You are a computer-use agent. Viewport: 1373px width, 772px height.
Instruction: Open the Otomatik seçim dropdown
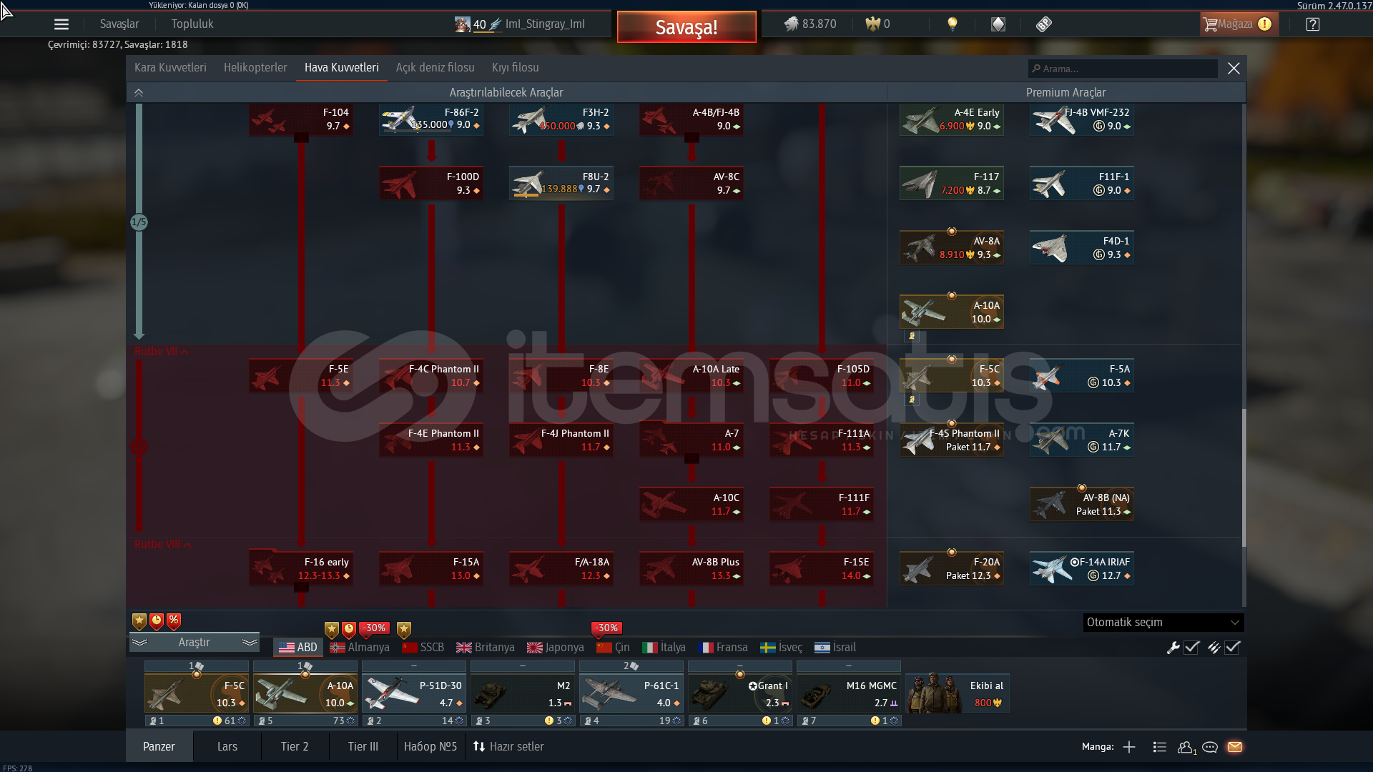pyautogui.click(x=1163, y=623)
